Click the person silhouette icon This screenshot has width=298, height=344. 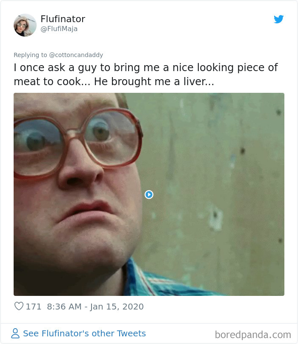click(x=15, y=333)
